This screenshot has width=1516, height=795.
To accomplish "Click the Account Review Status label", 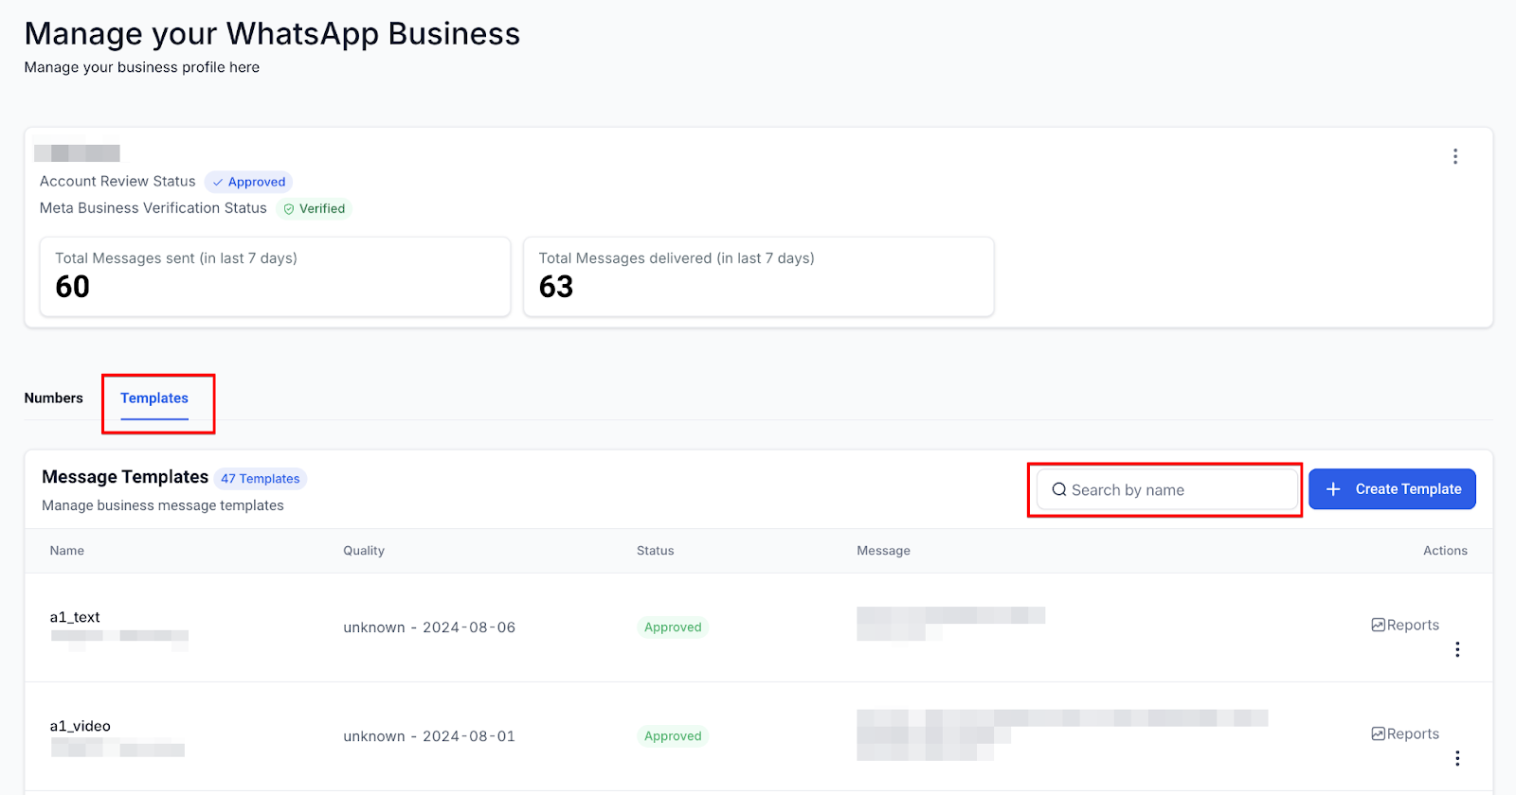I will [117, 182].
